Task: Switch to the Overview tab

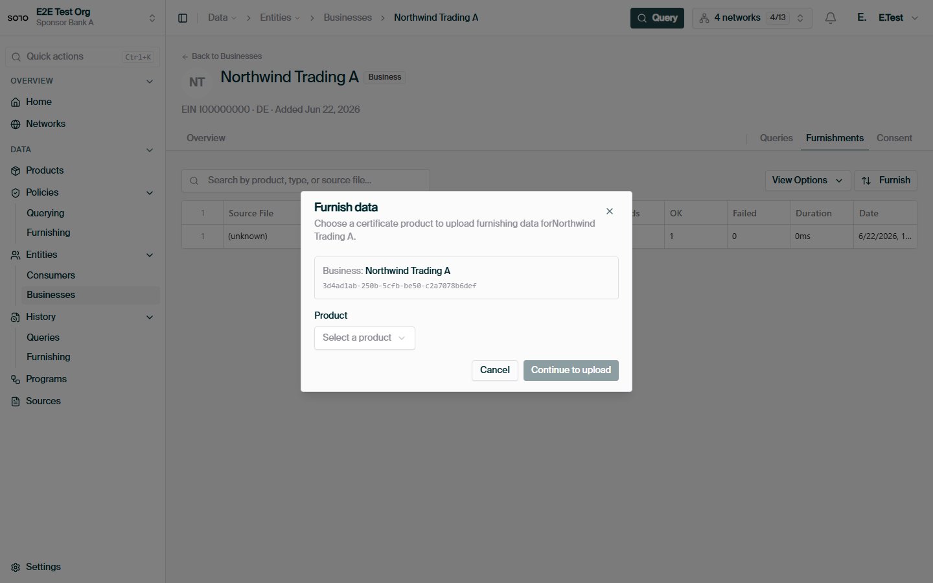Action: click(x=206, y=138)
